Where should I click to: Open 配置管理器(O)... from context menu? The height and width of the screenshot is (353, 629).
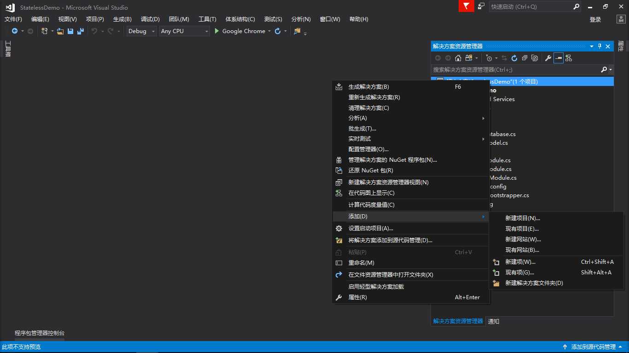tap(411, 149)
